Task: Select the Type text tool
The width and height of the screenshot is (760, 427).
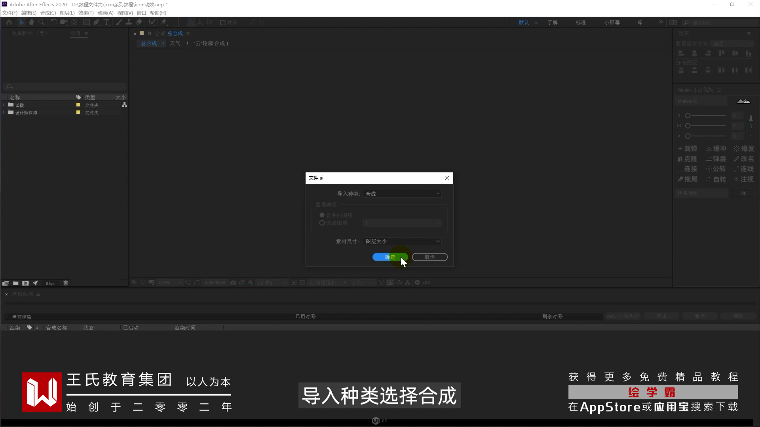Action: [106, 22]
